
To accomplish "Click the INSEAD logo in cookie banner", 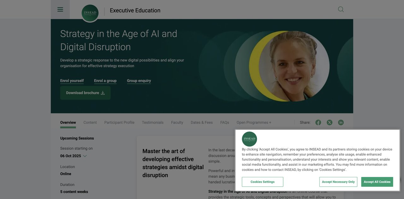I will pyautogui.click(x=249, y=139).
